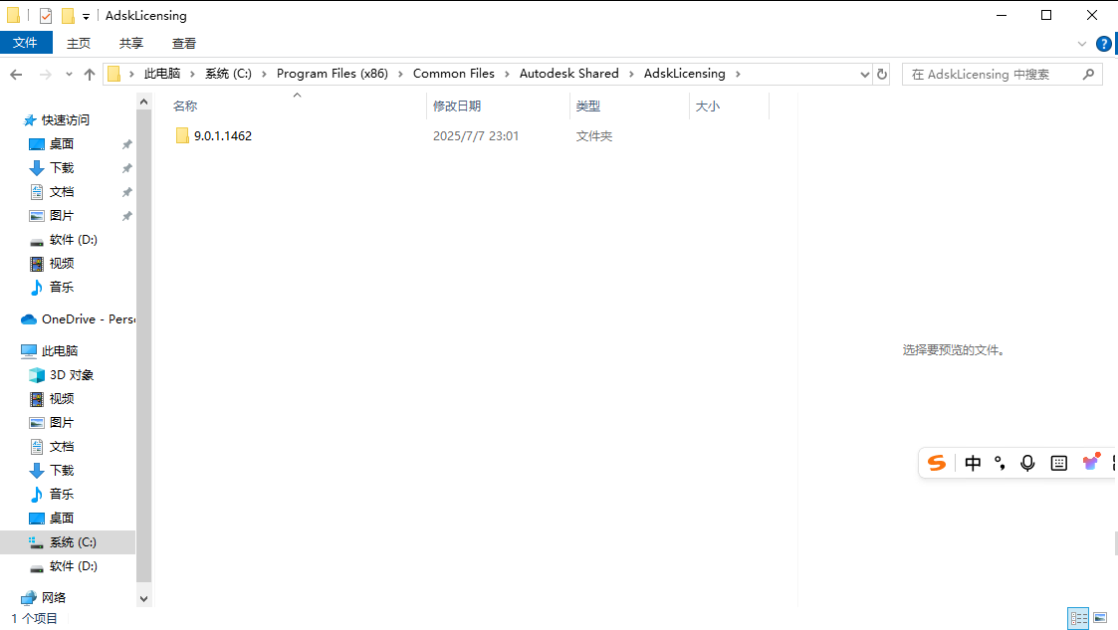This screenshot has width=1118, height=630.
Task: Click the skin shirt icon on IME bar
Action: coord(1090,462)
